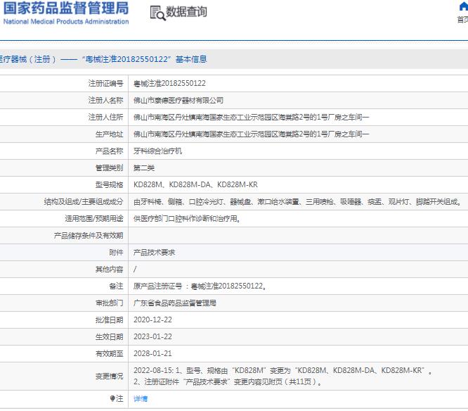Select the 注册证编号 value 粤械注准20182550122
This screenshot has width=468, height=411.
169,83
